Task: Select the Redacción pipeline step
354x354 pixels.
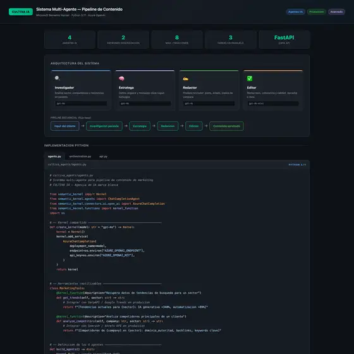Action: click(x=168, y=126)
